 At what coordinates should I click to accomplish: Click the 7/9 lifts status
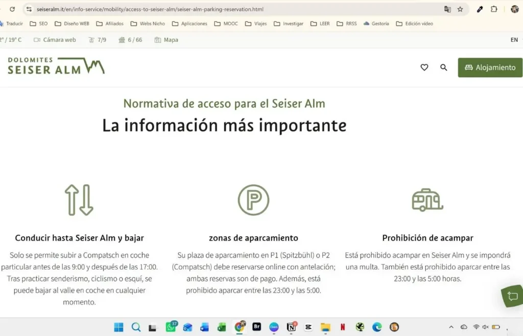pyautogui.click(x=98, y=40)
